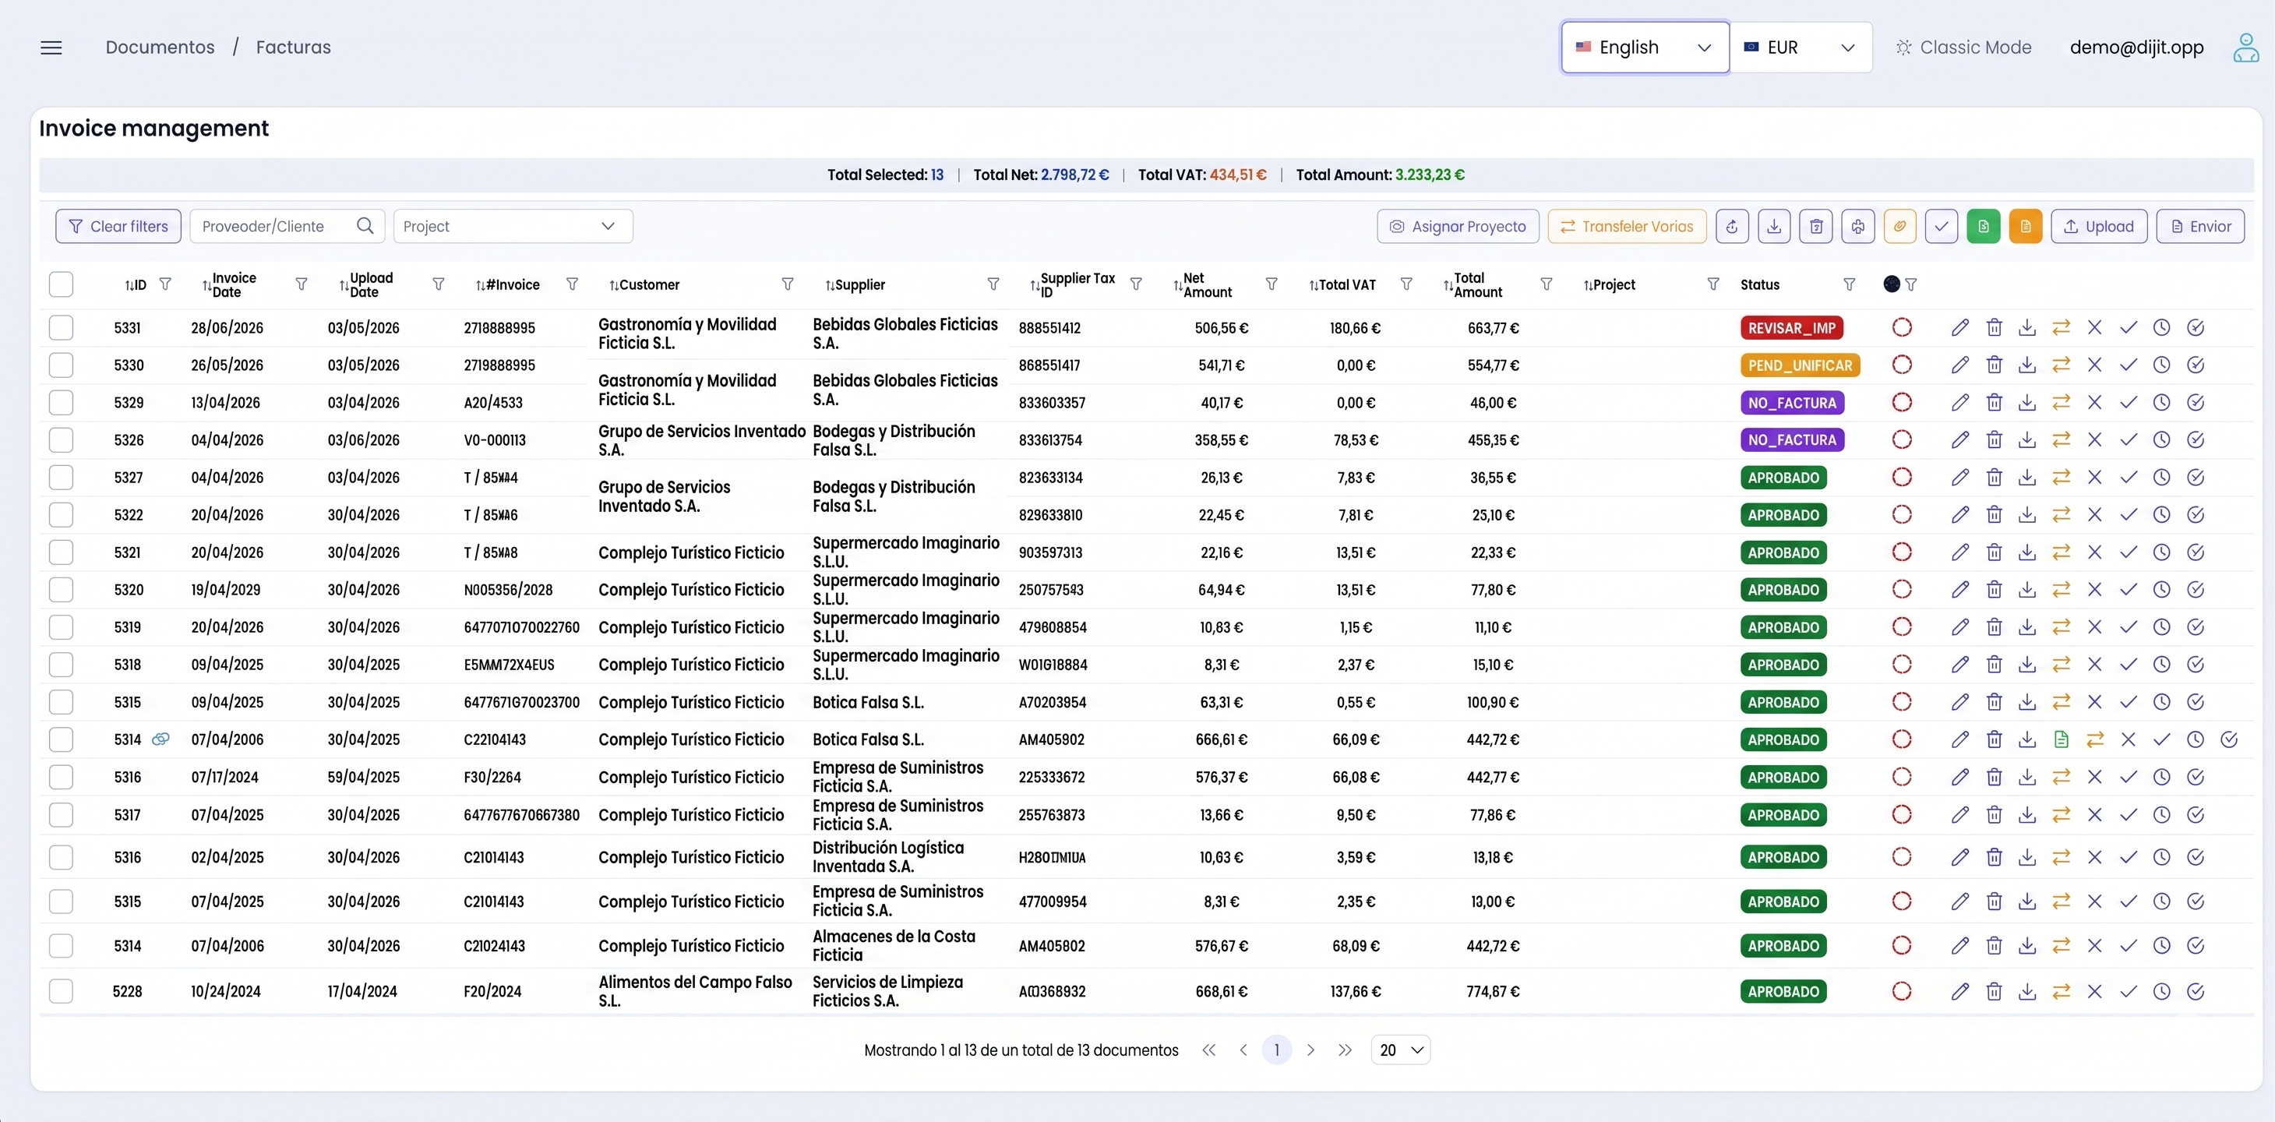Click the orange document toolbar button
2275x1122 pixels.
click(2025, 226)
